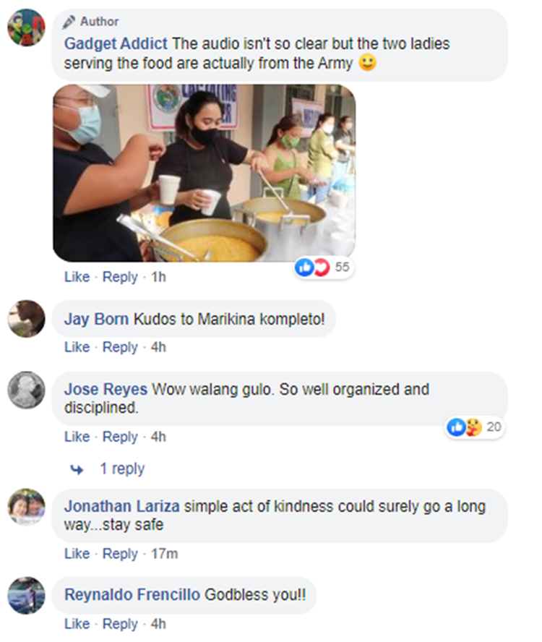View the 55 reactions on the photo comment
Image resolution: width=542 pixels, height=642 pixels.
[322, 267]
